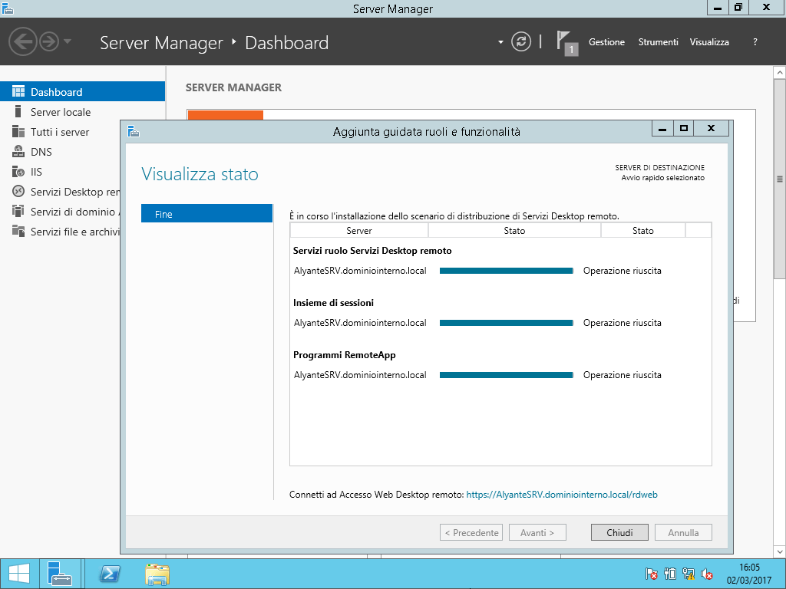Click the refresh dashboard icon

[x=521, y=41]
